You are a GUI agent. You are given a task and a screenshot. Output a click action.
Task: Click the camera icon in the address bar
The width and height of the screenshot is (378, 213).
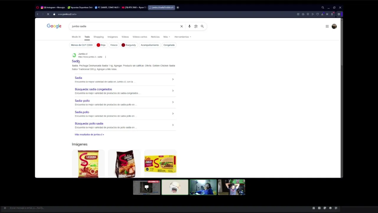(x=303, y=14)
